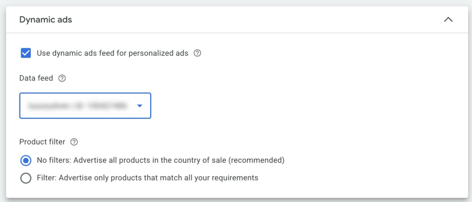The width and height of the screenshot is (472, 202).
Task: Click the Dynamic ads section title
Action: 46,20
